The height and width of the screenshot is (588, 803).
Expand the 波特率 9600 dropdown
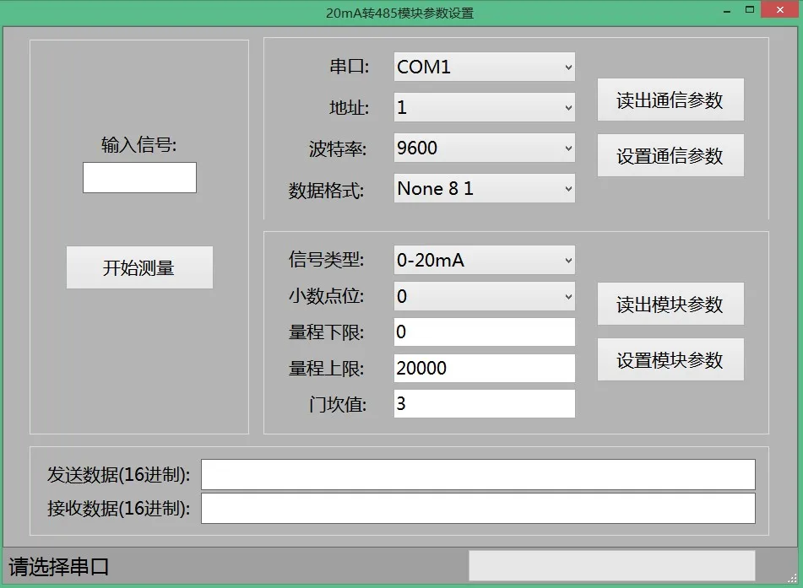point(484,148)
